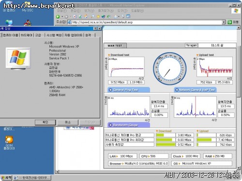The image size is (242, 181).
Task: Open the Forward button history dropdown arrow
Action: tap(70, 16)
